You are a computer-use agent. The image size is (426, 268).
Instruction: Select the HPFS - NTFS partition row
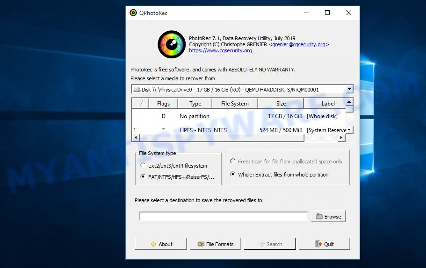point(238,130)
